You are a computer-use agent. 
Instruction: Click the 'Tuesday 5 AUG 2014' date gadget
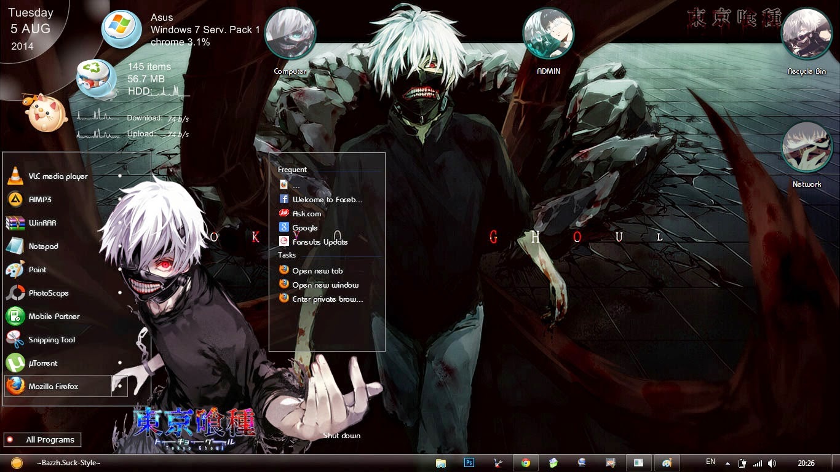pyautogui.click(x=31, y=29)
